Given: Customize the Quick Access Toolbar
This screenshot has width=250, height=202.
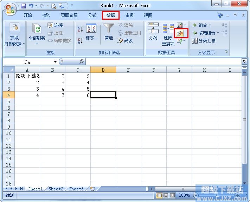Looking at the screenshot, I should 72,6.
